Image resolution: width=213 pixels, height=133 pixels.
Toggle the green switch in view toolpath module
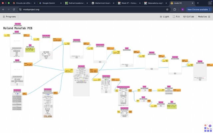pyautogui.click(x=106, y=79)
